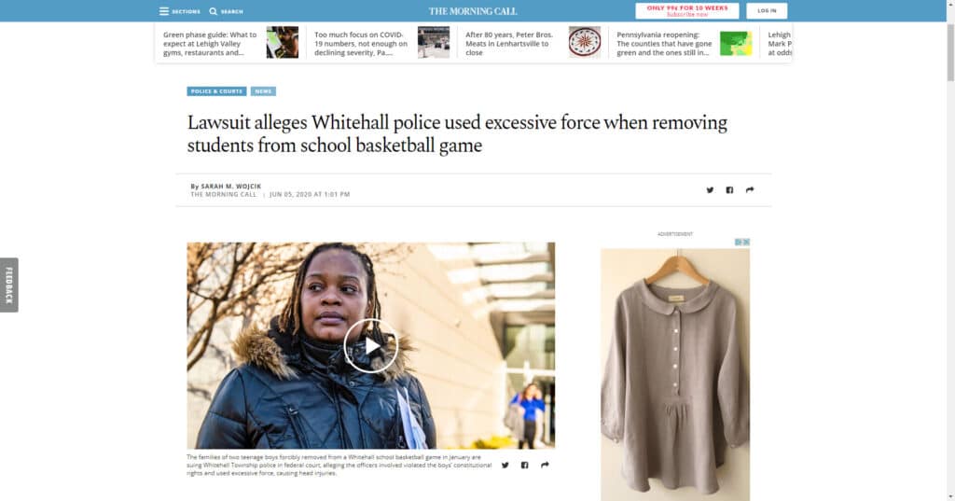Share article on Twitter from byline bar
955x501 pixels.
click(710, 190)
